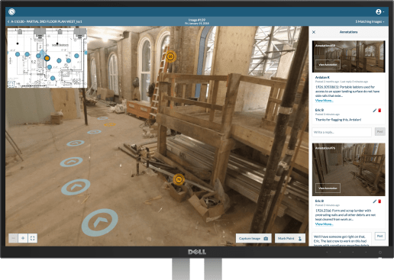
Task: Click the greyed Post button beside Write a reply
Action: click(379, 132)
